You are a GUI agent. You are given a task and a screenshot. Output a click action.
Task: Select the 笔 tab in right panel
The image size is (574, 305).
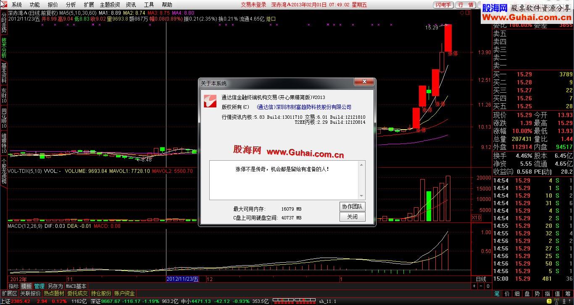point(497,293)
